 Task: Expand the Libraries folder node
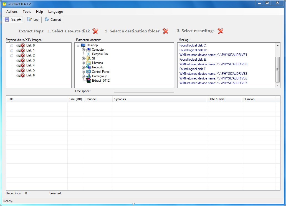point(83,63)
